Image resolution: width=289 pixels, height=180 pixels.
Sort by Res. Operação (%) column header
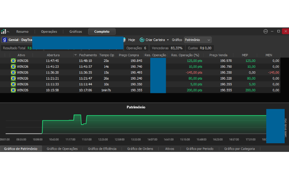click(x=185, y=55)
